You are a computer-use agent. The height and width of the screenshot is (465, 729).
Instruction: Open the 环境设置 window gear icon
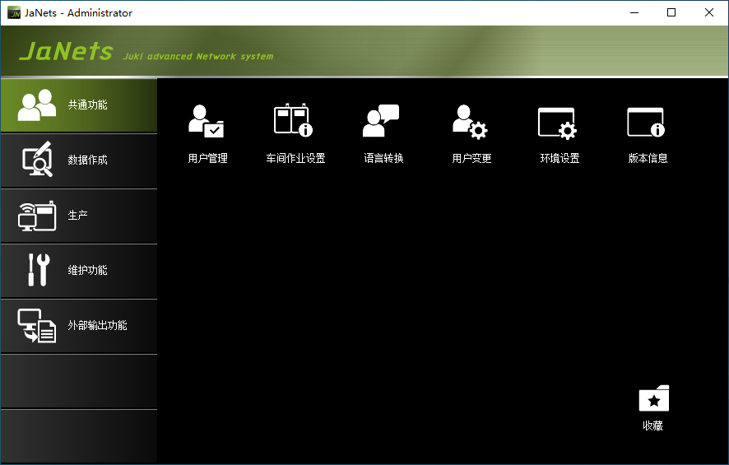(x=557, y=122)
